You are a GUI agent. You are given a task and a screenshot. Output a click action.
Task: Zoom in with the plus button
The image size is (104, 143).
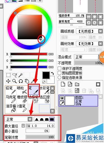94,17
